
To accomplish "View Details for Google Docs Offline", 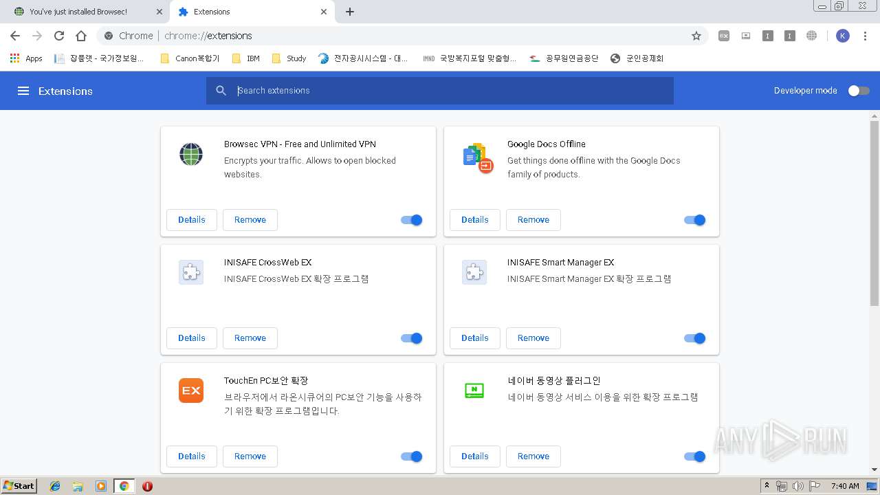I will (x=475, y=220).
